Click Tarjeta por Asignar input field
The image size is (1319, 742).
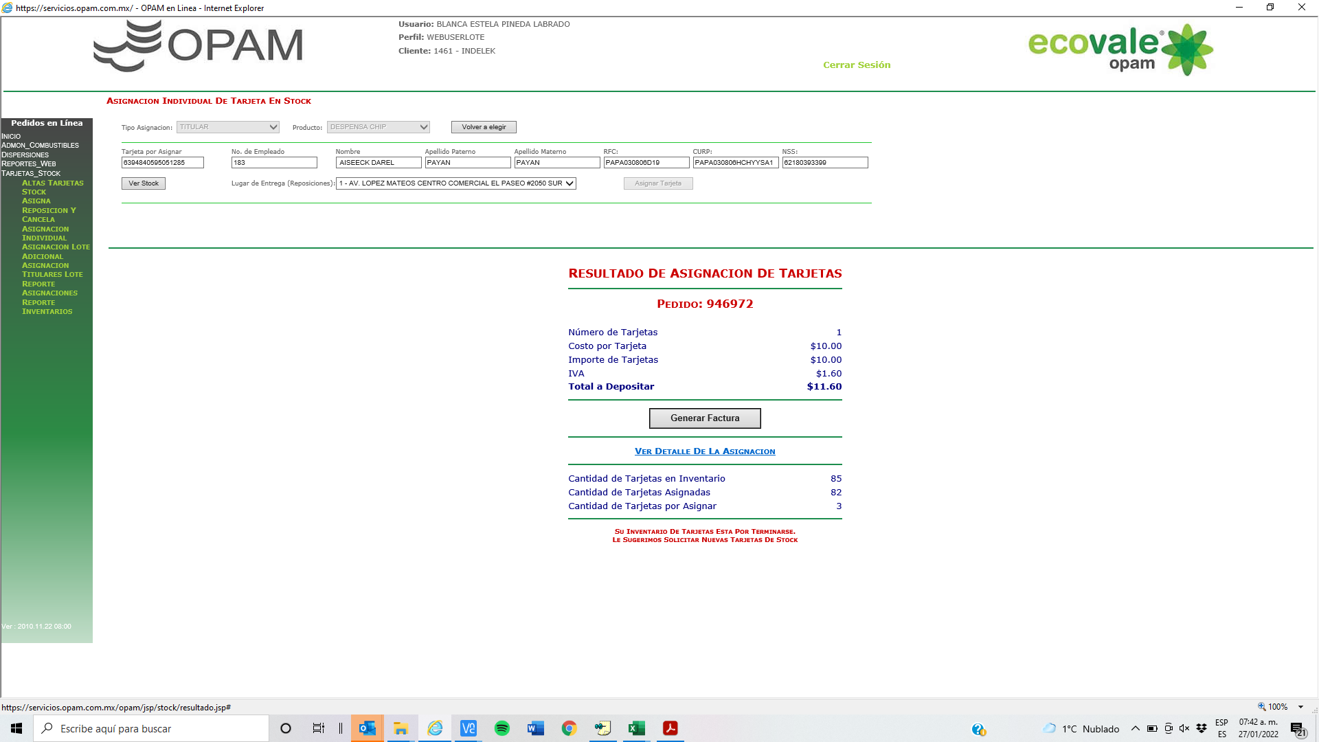coord(163,163)
